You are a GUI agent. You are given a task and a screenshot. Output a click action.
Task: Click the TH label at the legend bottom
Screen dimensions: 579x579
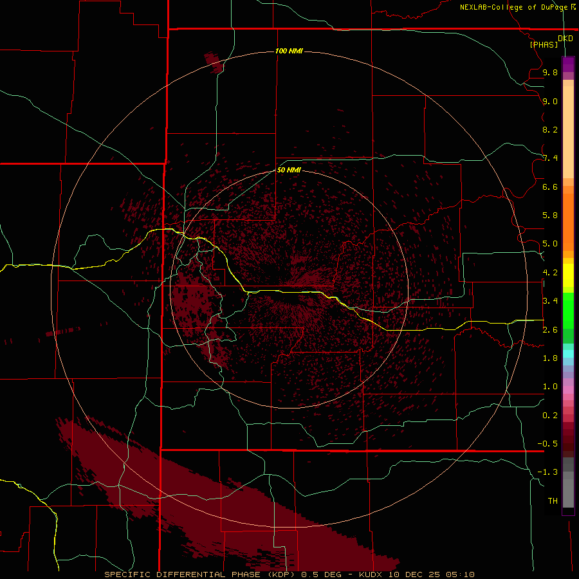pos(553,501)
